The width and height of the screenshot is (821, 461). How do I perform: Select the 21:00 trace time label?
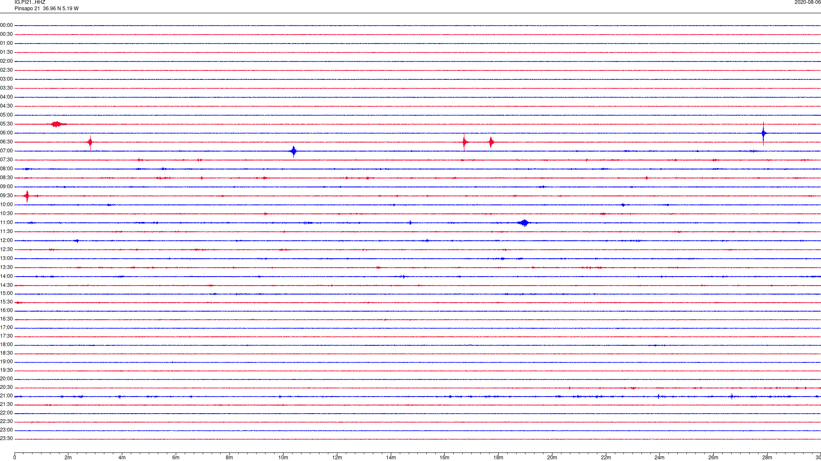(6, 396)
